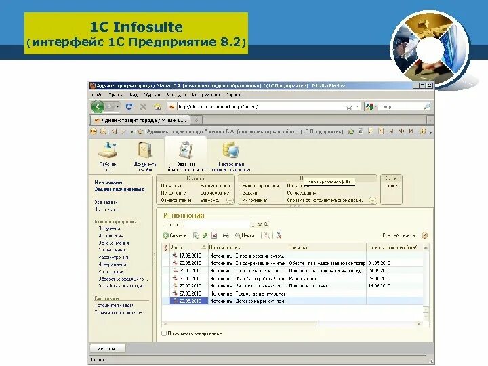Sort by Дата column header
This screenshot has width=488, height=366.
pos(188,247)
